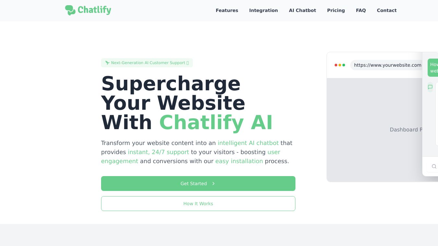Click the sprout icon in the badge
Screen dimensions: 438x246
pos(107,63)
